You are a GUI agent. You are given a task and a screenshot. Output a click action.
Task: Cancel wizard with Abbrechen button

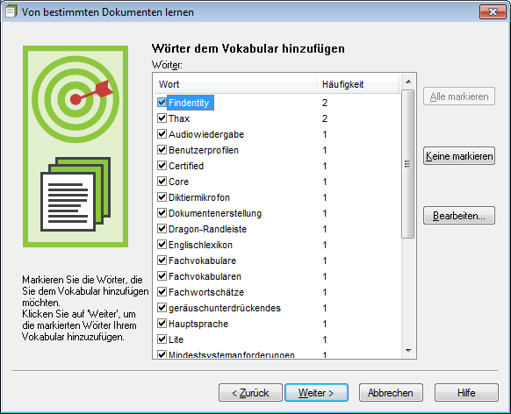click(x=391, y=393)
